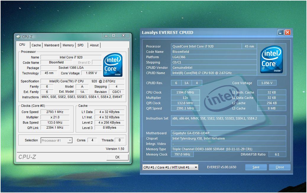
Task: Click the OK button in CPU-Z
Action: (x=117, y=157)
